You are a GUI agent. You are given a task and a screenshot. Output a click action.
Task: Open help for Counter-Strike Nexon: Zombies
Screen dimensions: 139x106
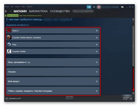pyautogui.click(x=53, y=38)
